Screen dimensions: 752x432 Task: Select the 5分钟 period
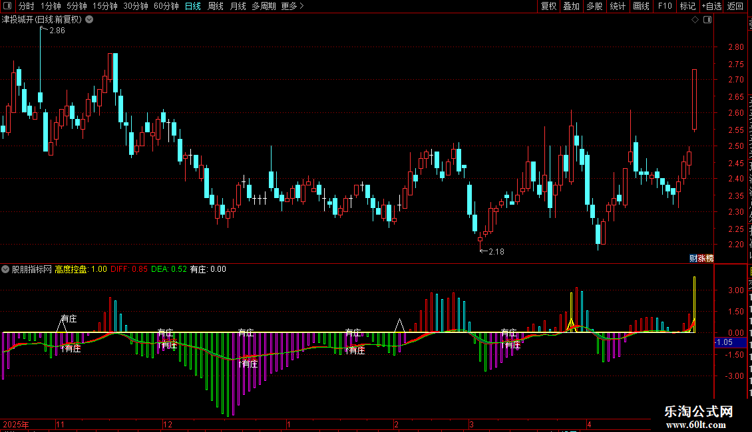[x=77, y=6]
